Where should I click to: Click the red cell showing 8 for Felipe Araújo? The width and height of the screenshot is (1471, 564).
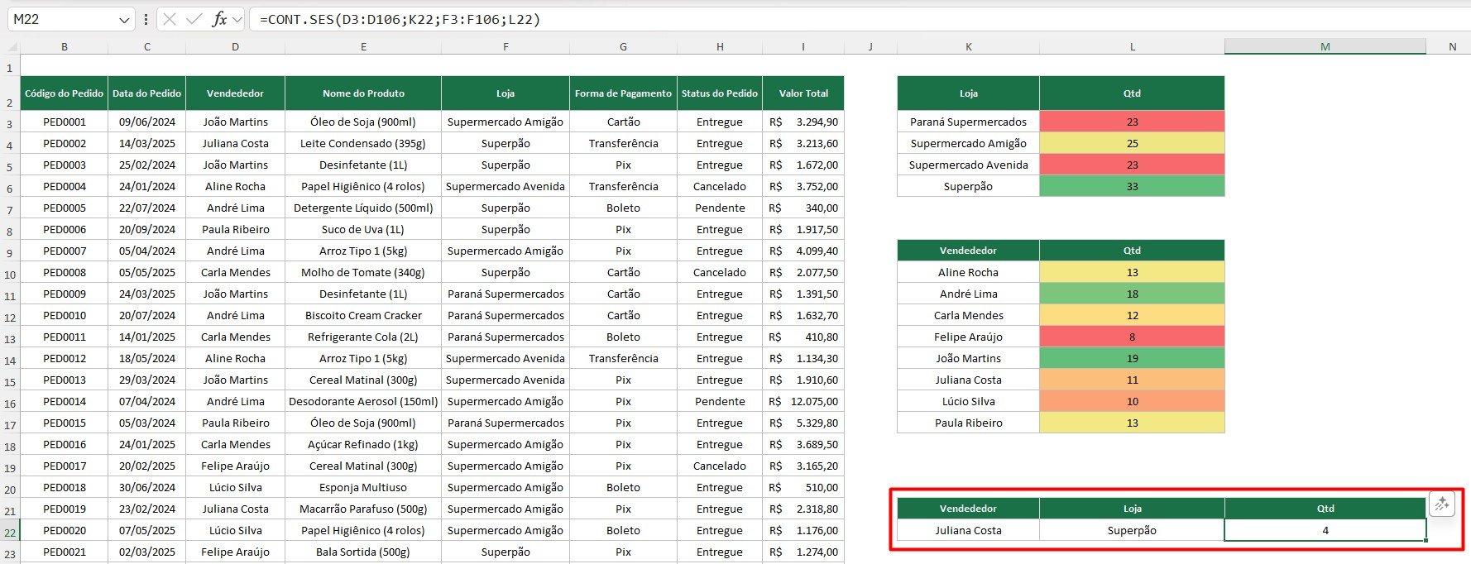(1132, 337)
